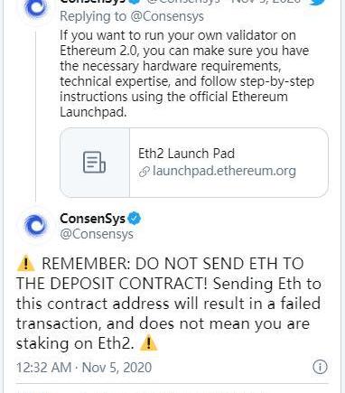Click the reply text about running your own validator
Screen dimensions: 345x393
(x=187, y=73)
